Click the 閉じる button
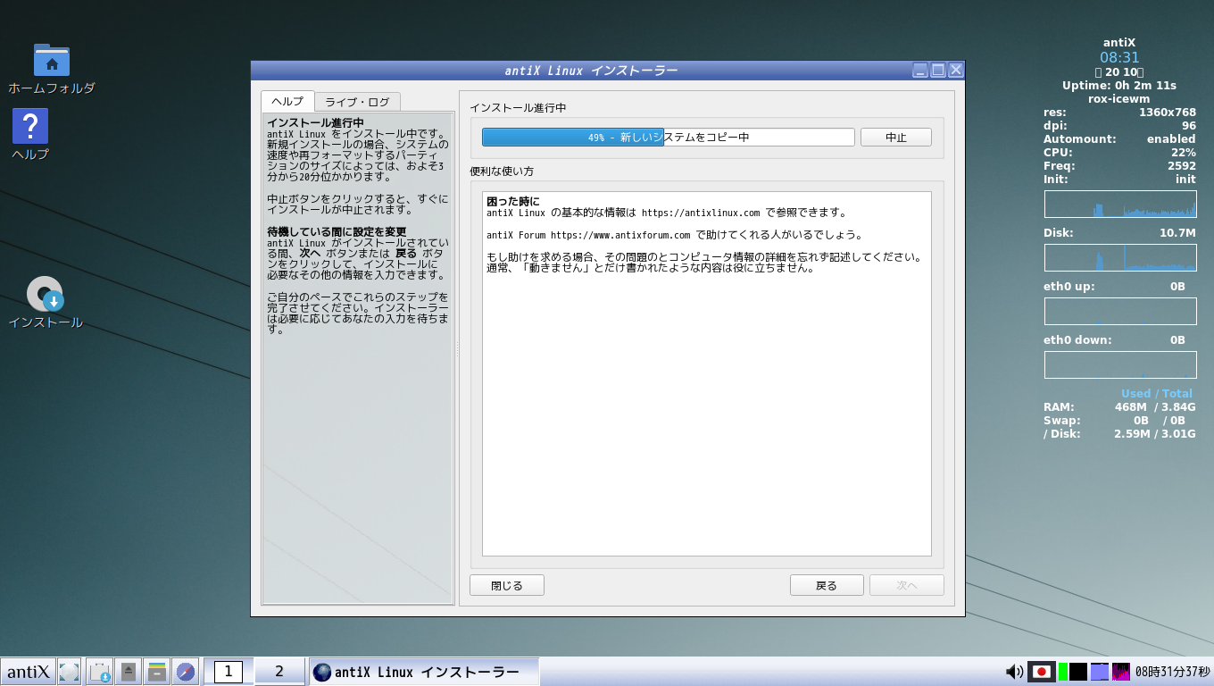Screen dimensions: 1214x686 (x=507, y=586)
